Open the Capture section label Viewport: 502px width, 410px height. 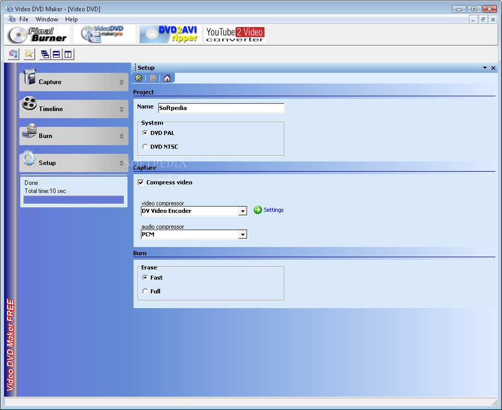tap(50, 82)
